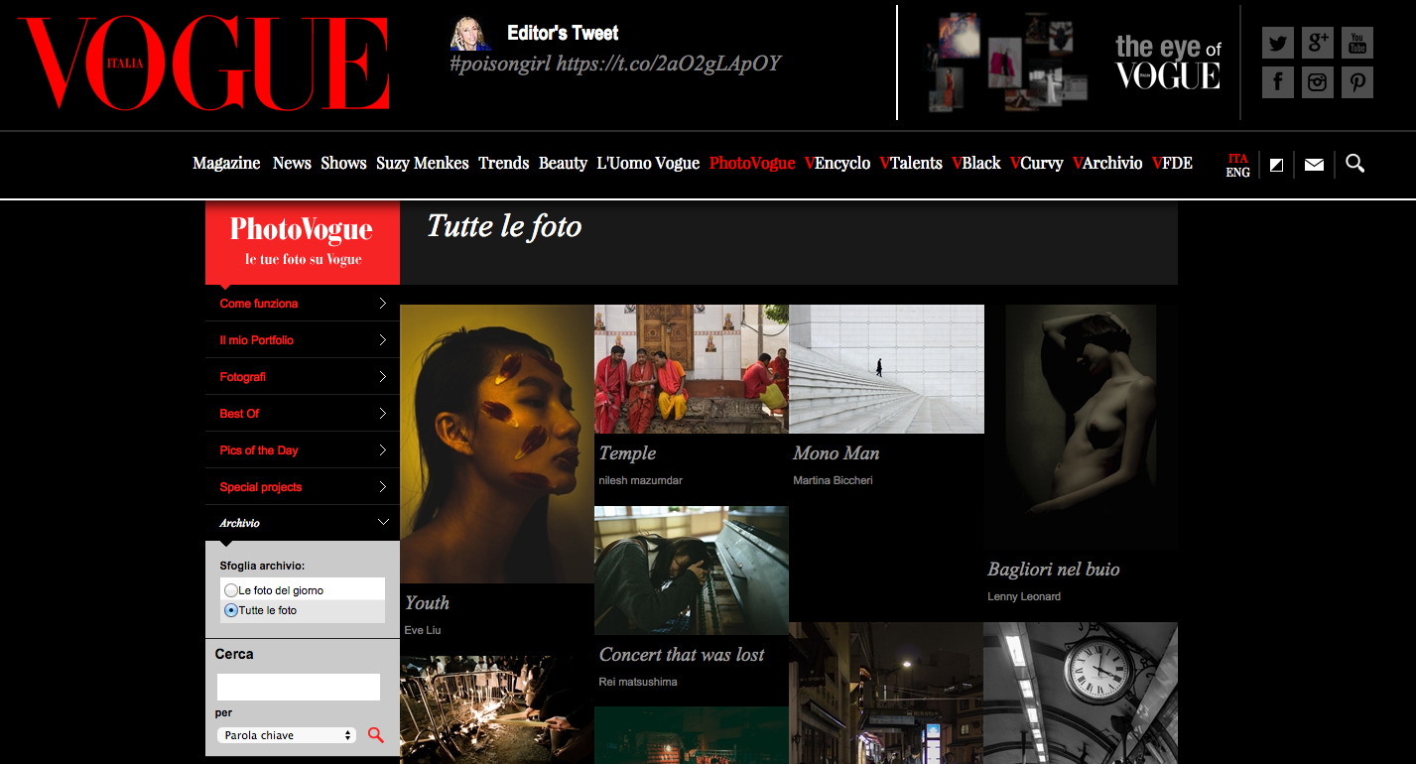Open the Google Plus social icon
The image size is (1416, 764).
click(x=1318, y=43)
